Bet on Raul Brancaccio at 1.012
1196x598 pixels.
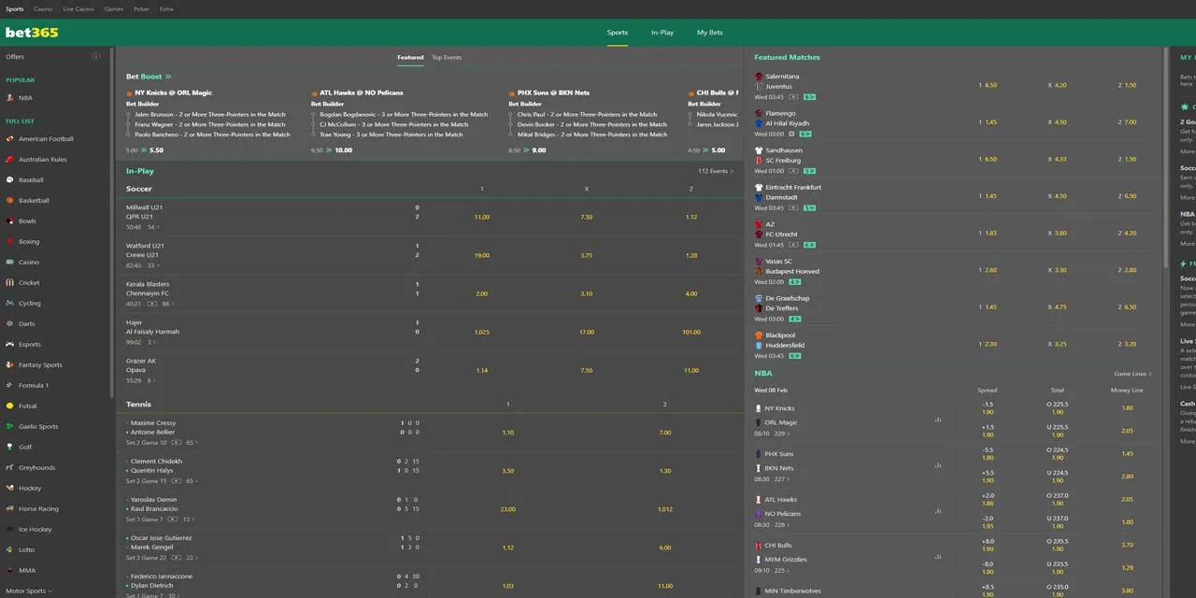click(665, 509)
